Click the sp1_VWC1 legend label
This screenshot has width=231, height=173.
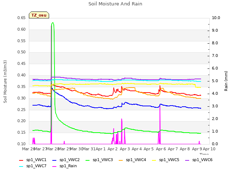coord(36,160)
